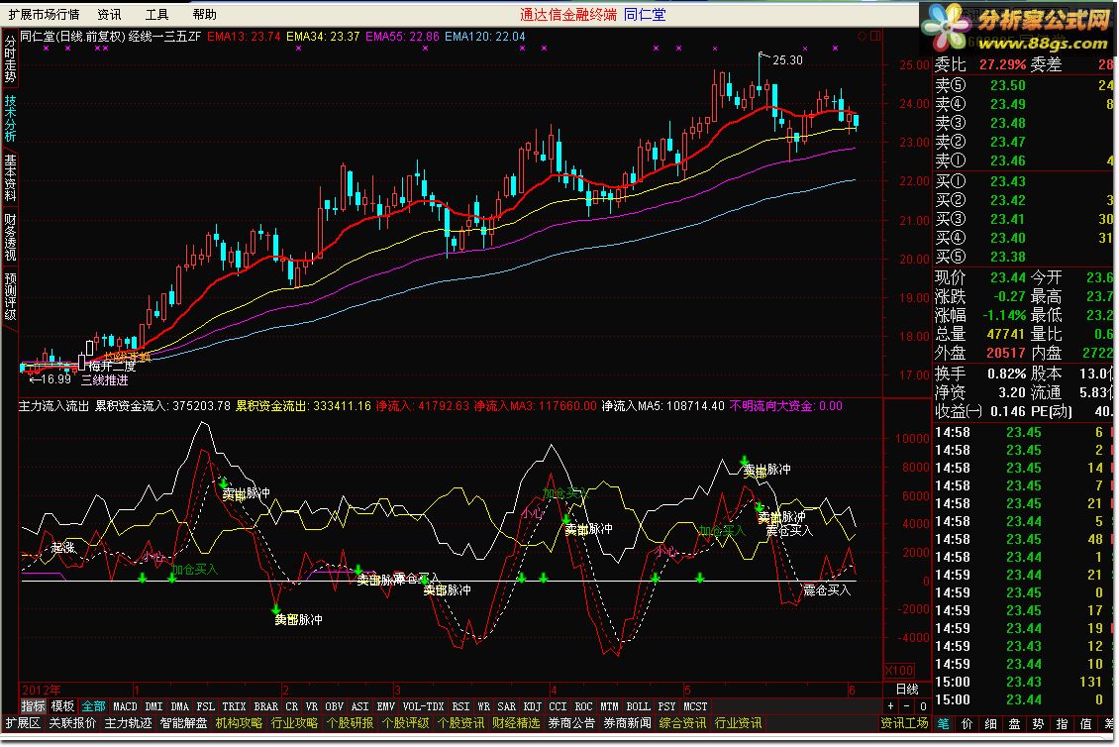Apply the CCI indicator
Screen dimensions: 1119x747
(558, 706)
